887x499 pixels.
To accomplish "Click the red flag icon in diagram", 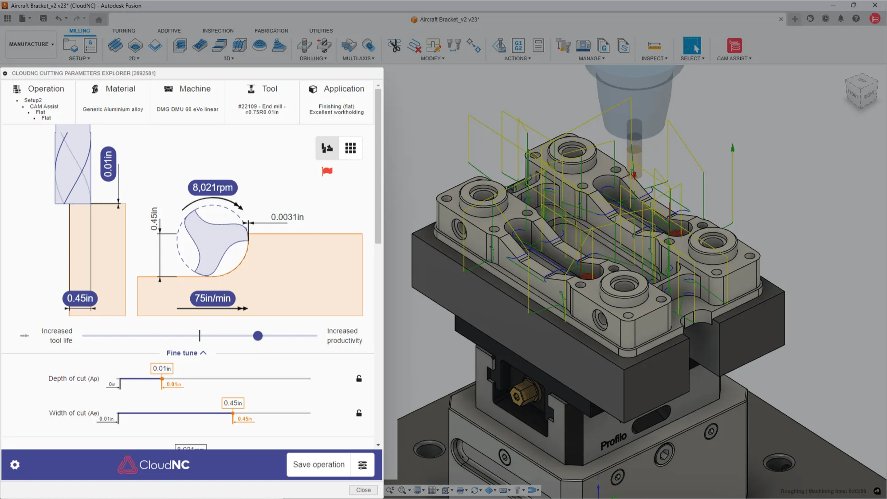I will coord(327,171).
